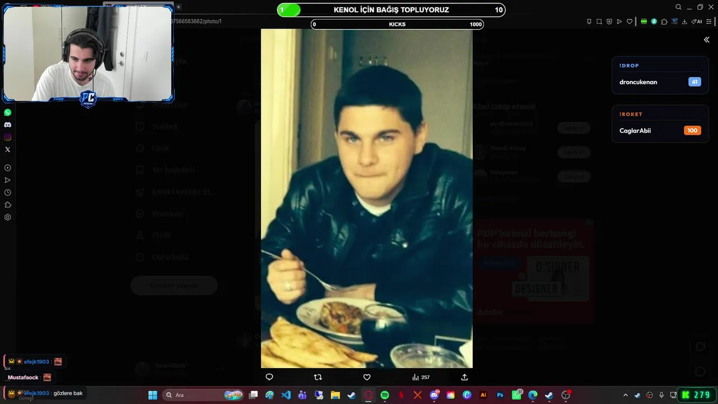Screen dimensions: 718x404
Task: Click the pin icon in address bar
Action: pos(589,21)
